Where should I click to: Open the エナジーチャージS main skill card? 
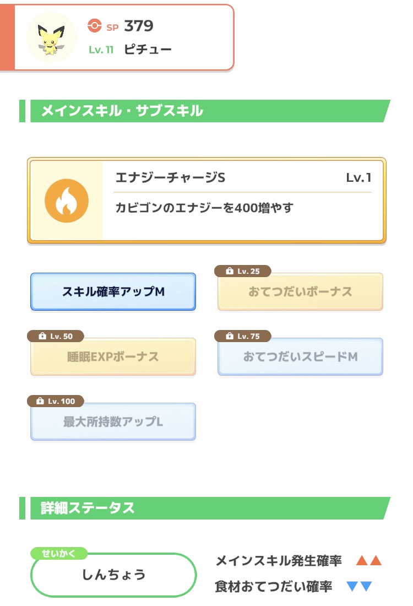206,201
